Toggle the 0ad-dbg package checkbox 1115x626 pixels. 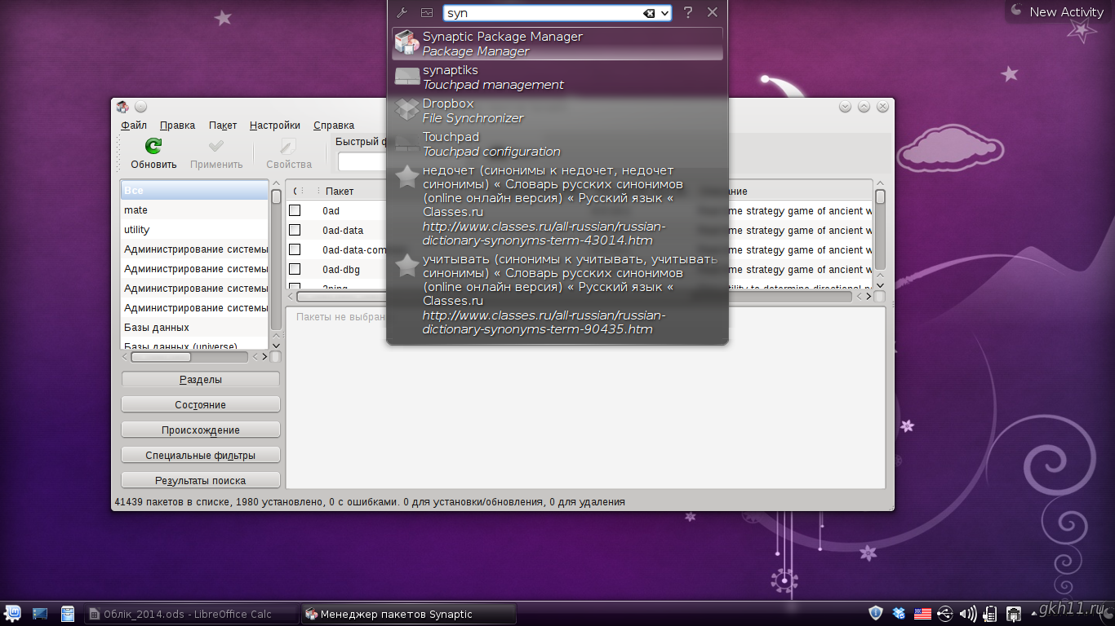pos(295,269)
